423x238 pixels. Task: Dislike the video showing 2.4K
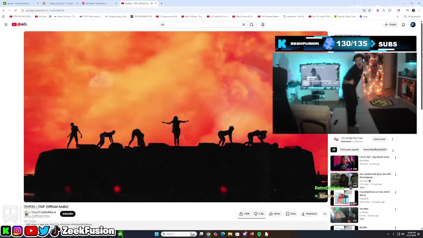[259, 214]
